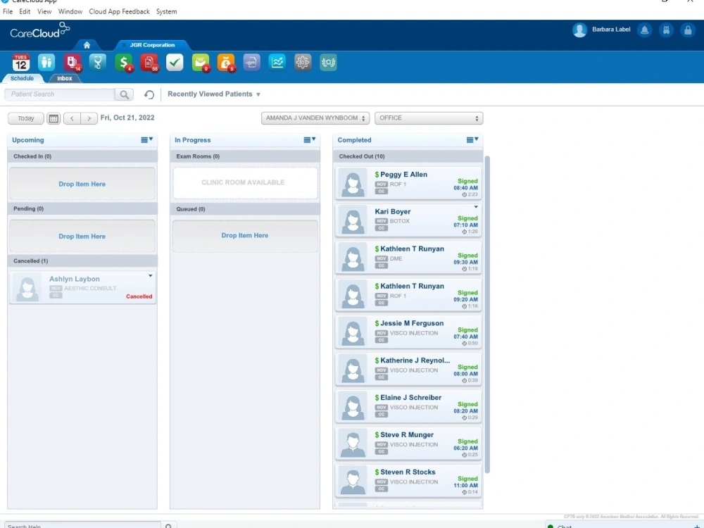This screenshot has width=704, height=528.
Task: Open Katherine J Reynol... appointment card
Action: click(x=408, y=369)
